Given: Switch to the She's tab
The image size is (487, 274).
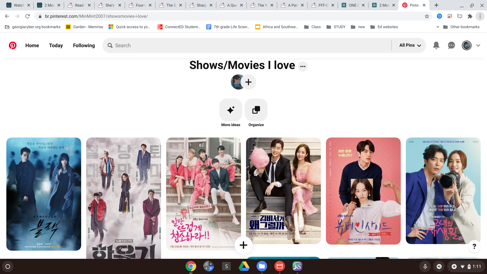Looking at the screenshot, I should (110, 5).
